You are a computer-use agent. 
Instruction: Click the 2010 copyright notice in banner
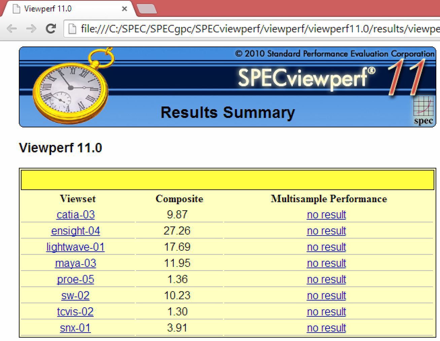(x=335, y=54)
